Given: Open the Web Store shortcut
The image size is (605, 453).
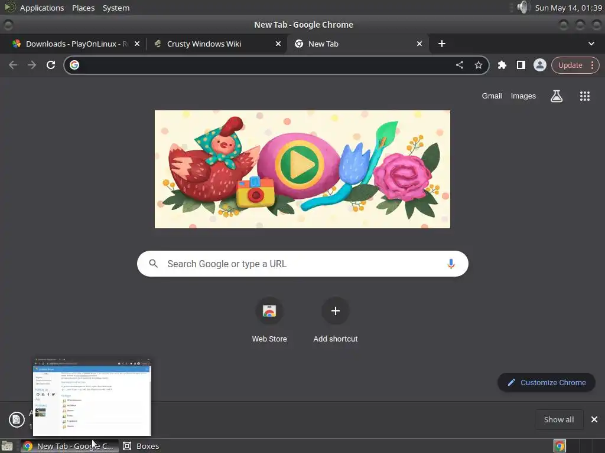Looking at the screenshot, I should click(269, 319).
